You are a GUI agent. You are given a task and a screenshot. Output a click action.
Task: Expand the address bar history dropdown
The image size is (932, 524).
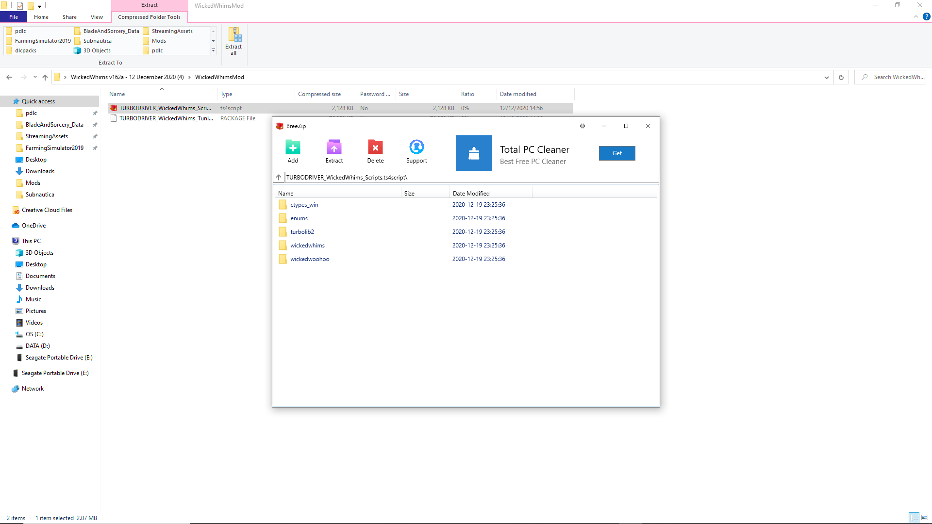point(827,77)
